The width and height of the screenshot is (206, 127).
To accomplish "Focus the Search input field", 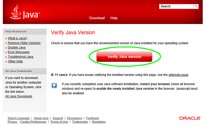I will point(176,6).
